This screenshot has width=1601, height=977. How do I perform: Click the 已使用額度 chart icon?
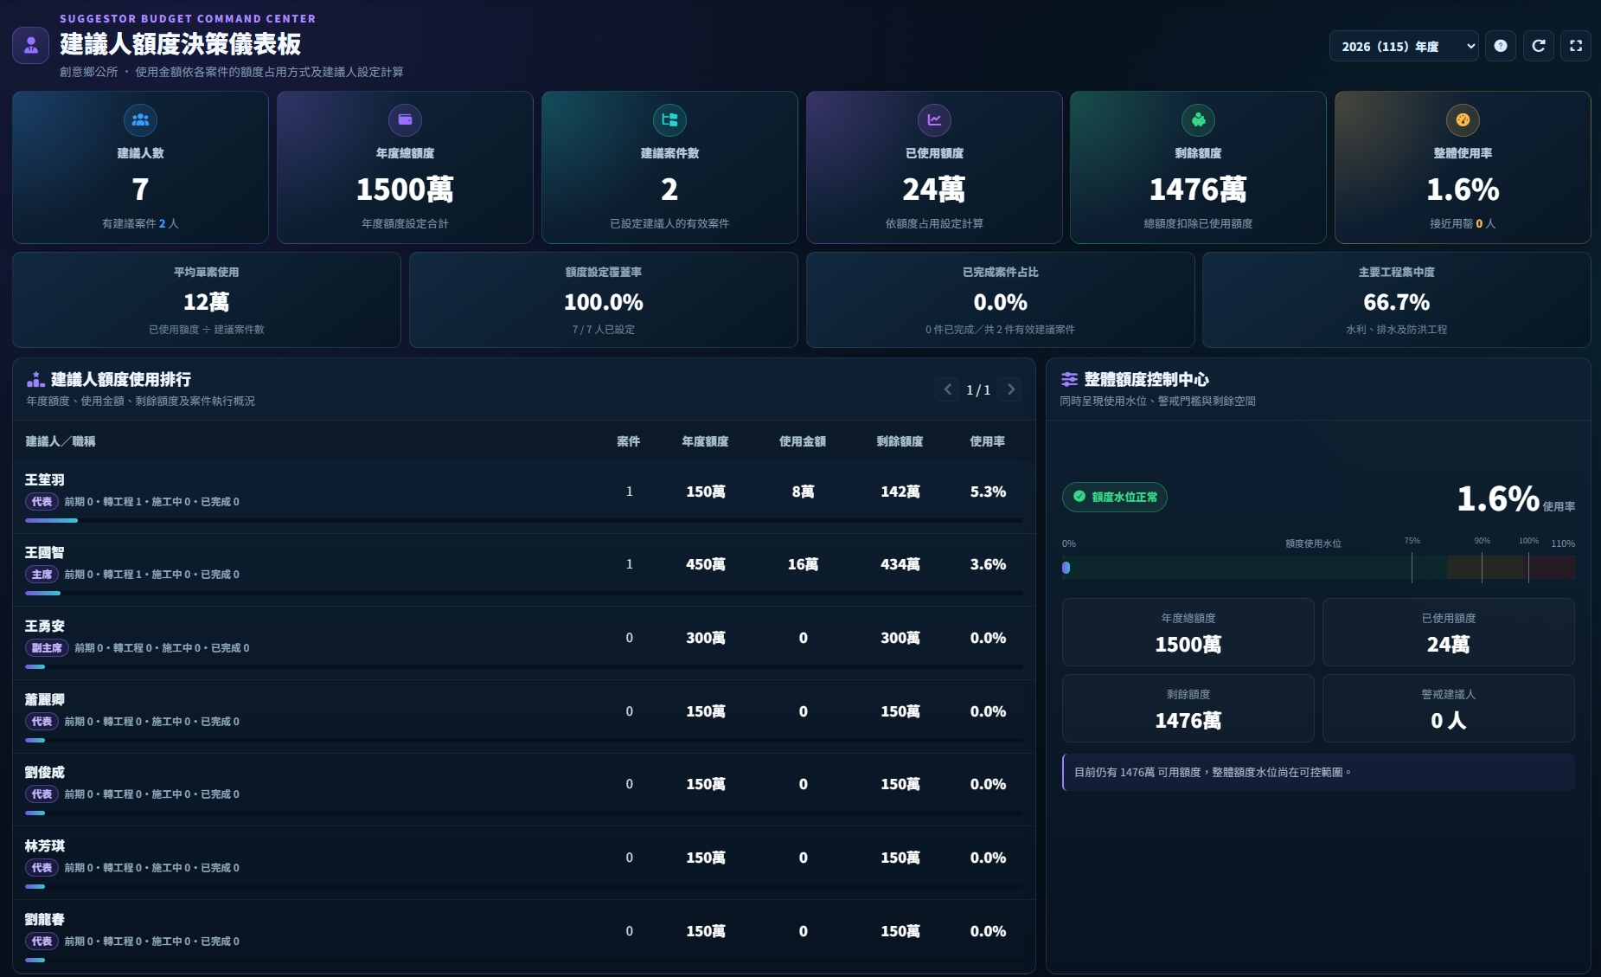934,120
